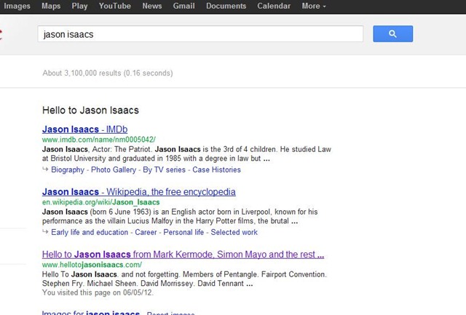Open the More dropdown in top bar
466x315 pixels.
pos(313,6)
